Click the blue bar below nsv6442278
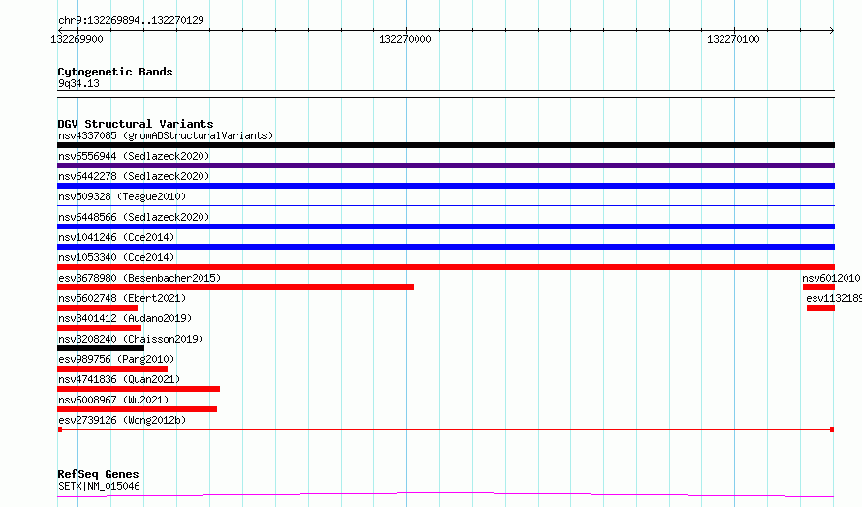The height and width of the screenshot is (507, 862). click(x=446, y=186)
